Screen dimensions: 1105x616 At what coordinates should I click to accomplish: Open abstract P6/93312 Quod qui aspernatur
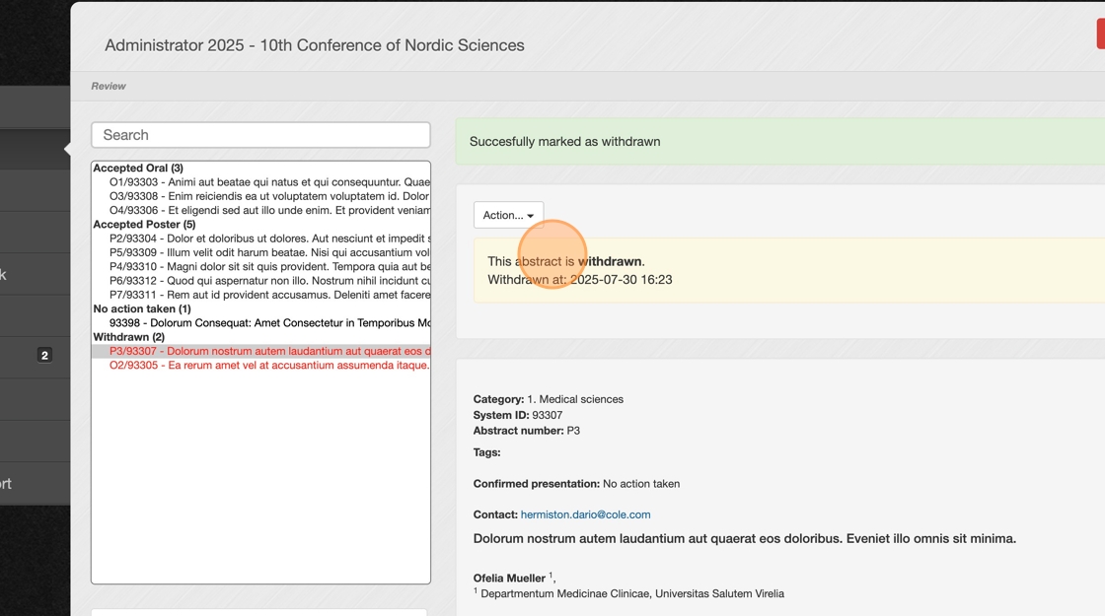pyautogui.click(x=269, y=281)
